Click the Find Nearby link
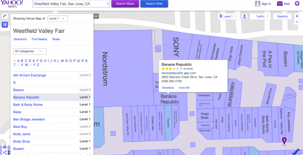Image resolution: width=303 pixels, height=155 pixels. point(40,39)
